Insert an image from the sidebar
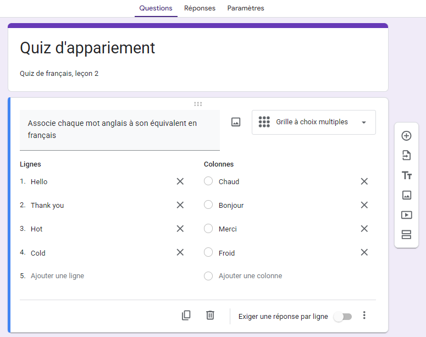The height and width of the screenshot is (337, 426). [x=406, y=195]
